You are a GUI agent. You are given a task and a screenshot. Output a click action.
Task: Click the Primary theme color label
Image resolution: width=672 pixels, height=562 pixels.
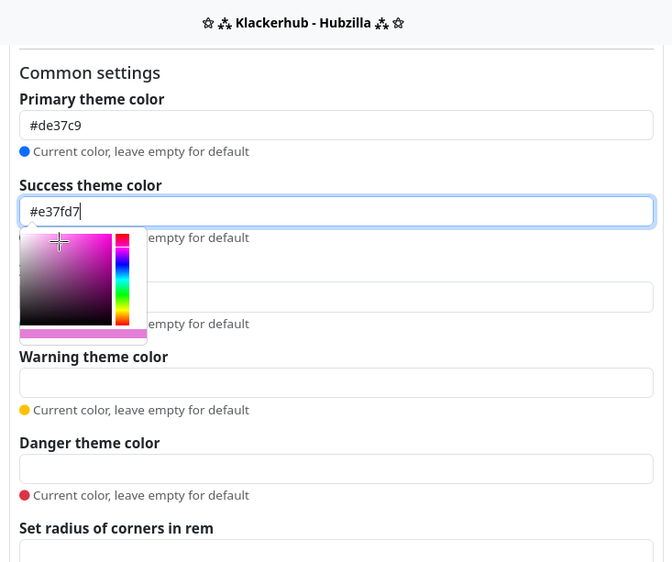[x=92, y=99]
